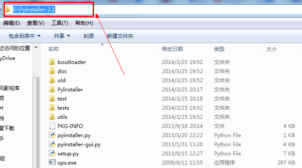Click the tests folder name
Image resolution: width=302 pixels, height=168 pixels.
[63, 108]
